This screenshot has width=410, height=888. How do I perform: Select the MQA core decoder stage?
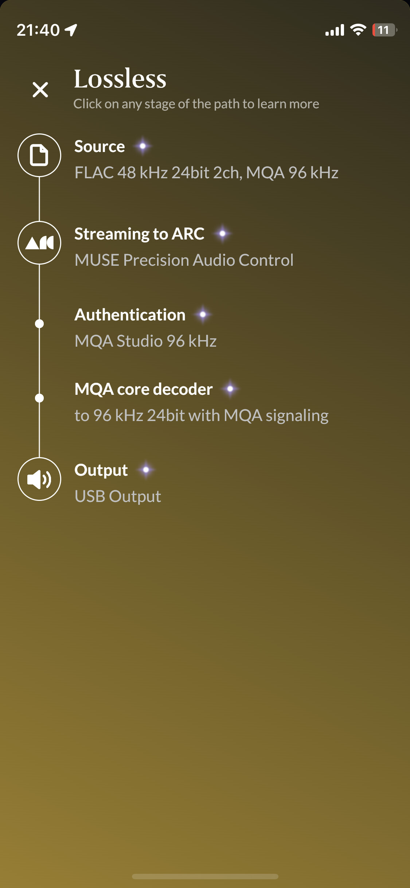point(144,389)
